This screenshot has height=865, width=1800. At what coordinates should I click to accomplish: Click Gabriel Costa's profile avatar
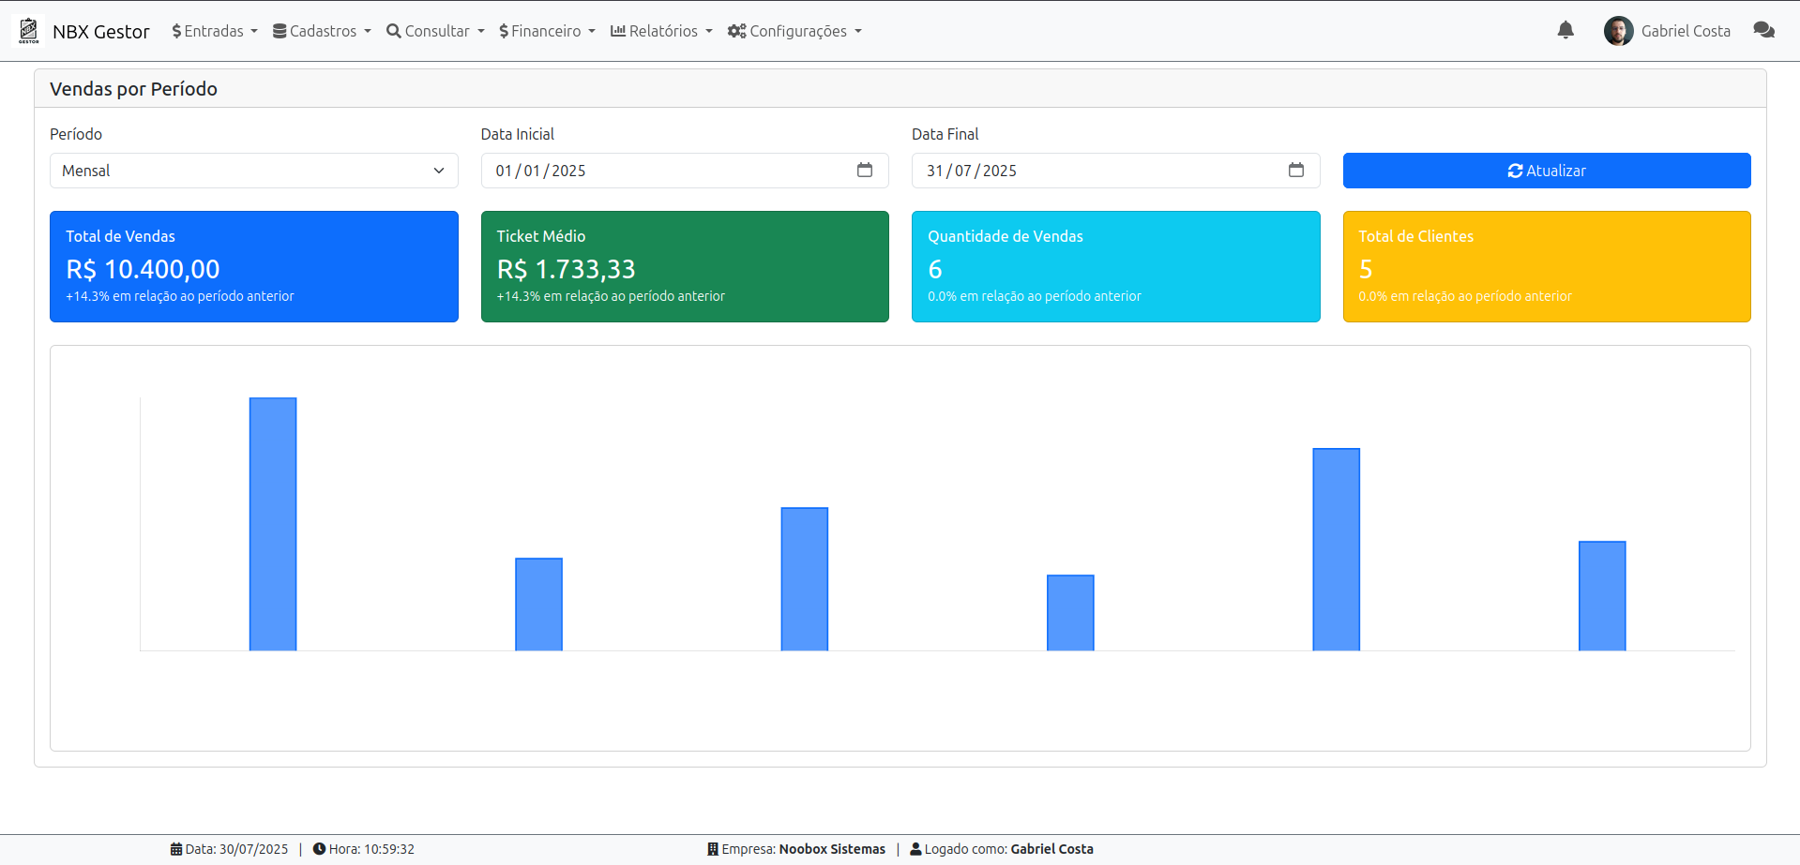[1618, 31]
